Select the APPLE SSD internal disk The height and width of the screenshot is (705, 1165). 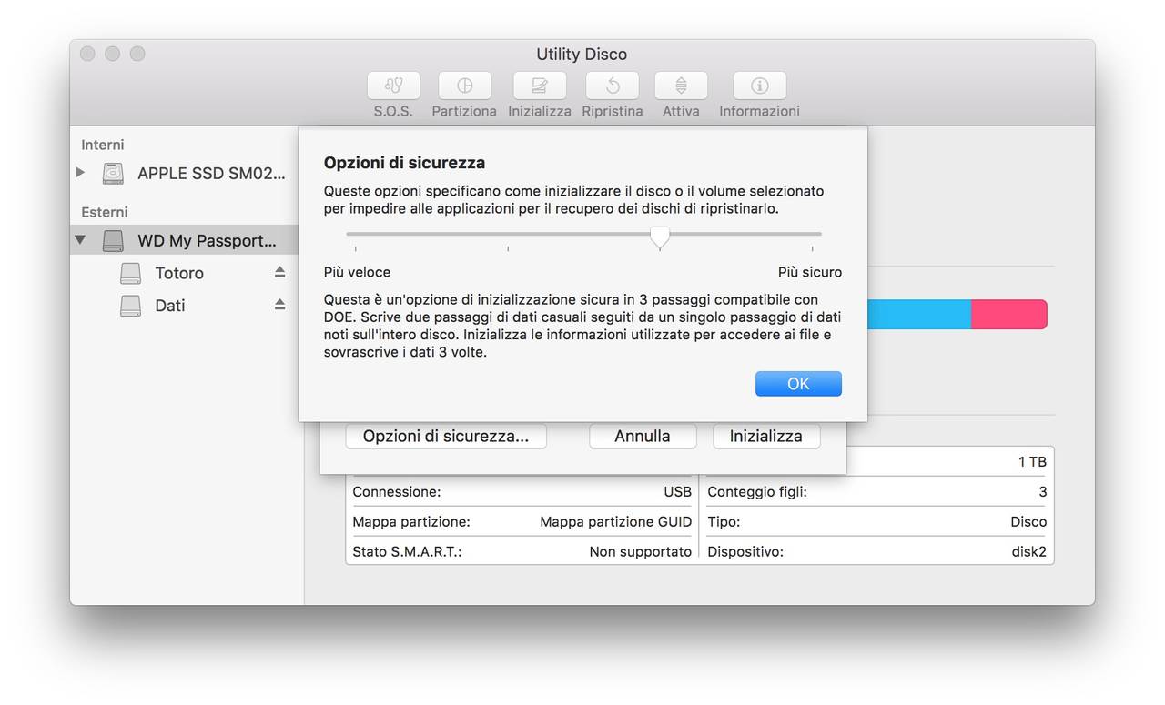point(210,173)
